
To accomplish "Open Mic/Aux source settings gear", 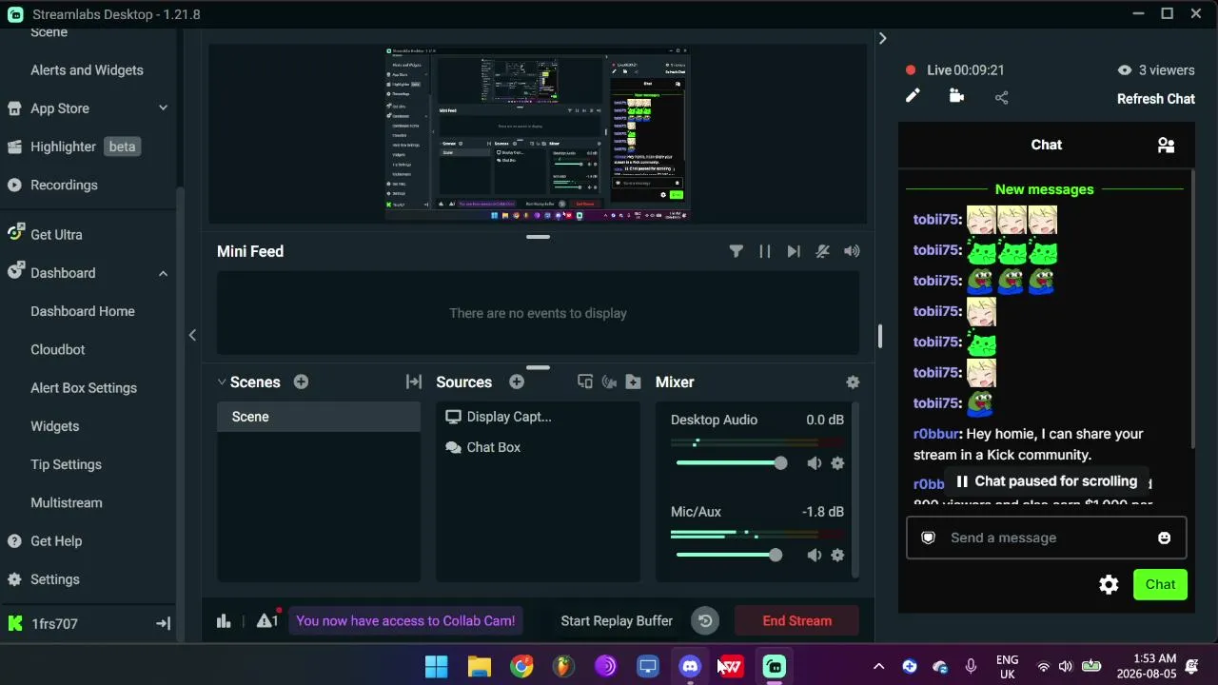I will tap(837, 555).
